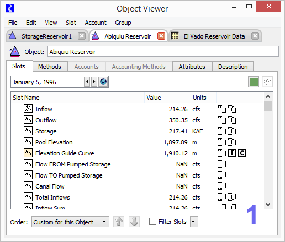
Task: Click the move-down arrow icon by Order
Action: 134,222
